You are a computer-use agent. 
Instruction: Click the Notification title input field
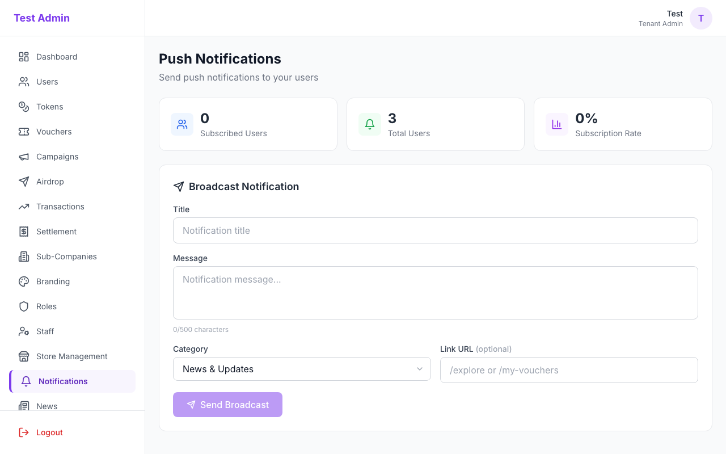click(435, 230)
